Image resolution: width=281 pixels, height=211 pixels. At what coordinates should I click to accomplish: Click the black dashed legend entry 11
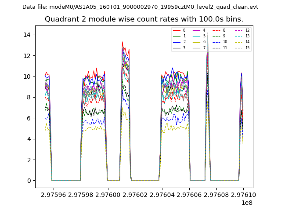point(217,47)
